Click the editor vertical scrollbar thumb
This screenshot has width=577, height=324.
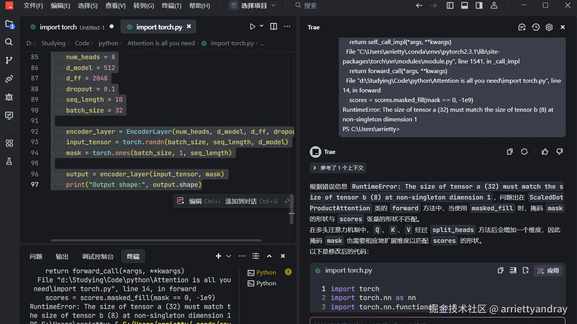(x=292, y=209)
